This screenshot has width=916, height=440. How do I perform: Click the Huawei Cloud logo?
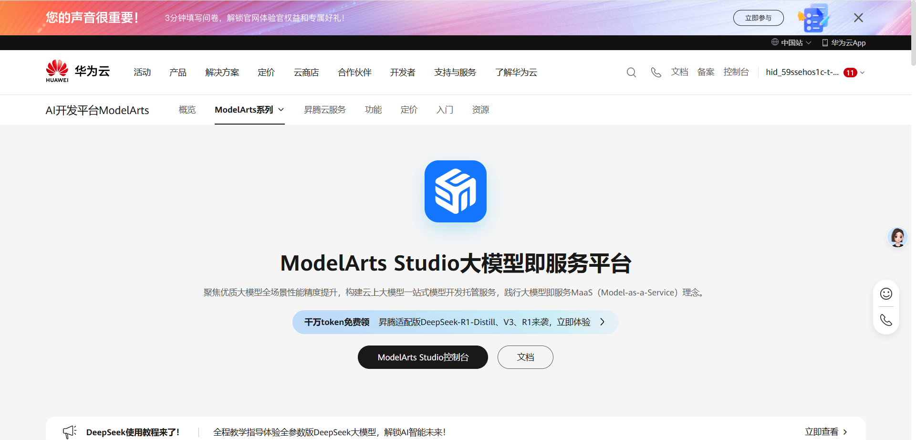(78, 72)
